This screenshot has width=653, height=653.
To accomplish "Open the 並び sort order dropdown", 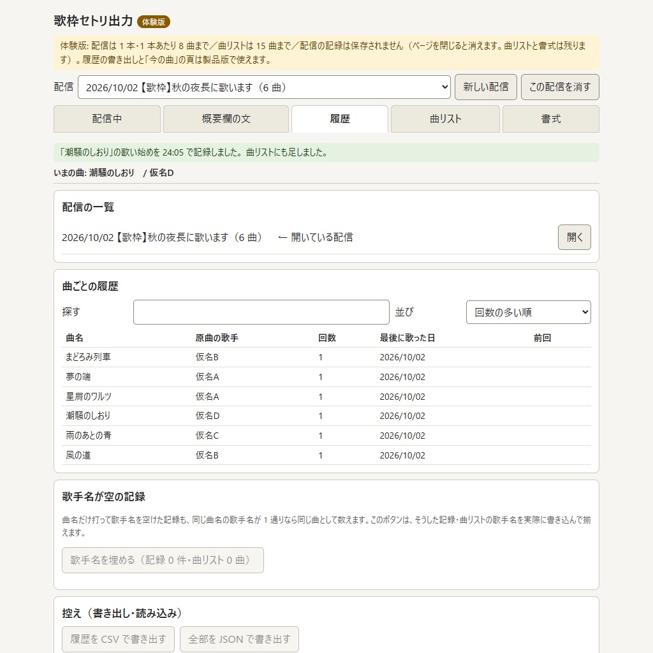I will [x=528, y=312].
